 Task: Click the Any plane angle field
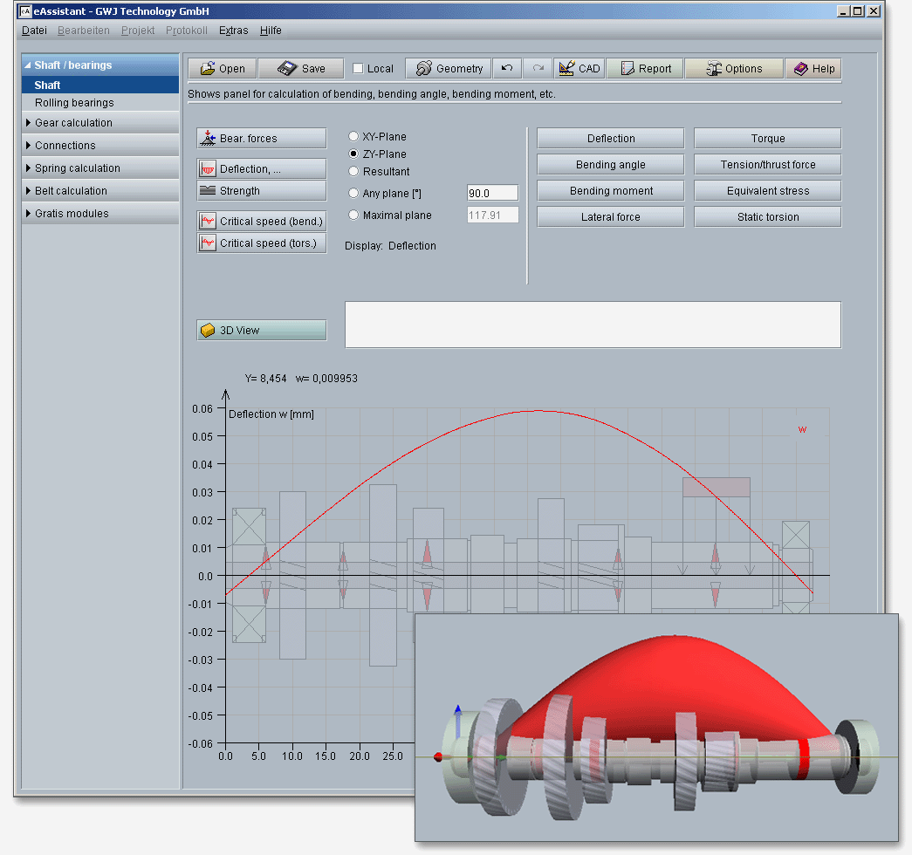(x=492, y=193)
